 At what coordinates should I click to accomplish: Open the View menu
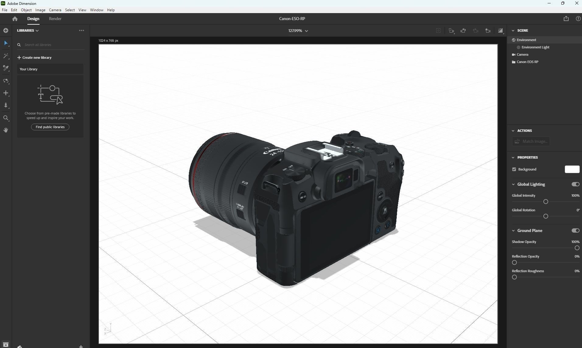pos(82,10)
